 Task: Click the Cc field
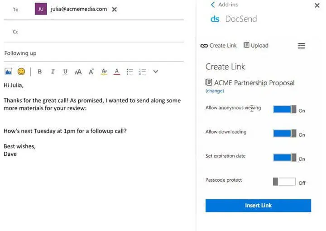(94, 32)
